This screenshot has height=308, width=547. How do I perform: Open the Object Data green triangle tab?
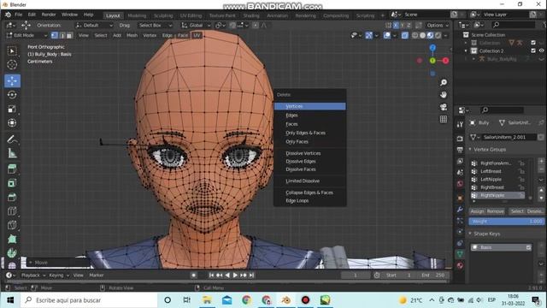pos(460,254)
